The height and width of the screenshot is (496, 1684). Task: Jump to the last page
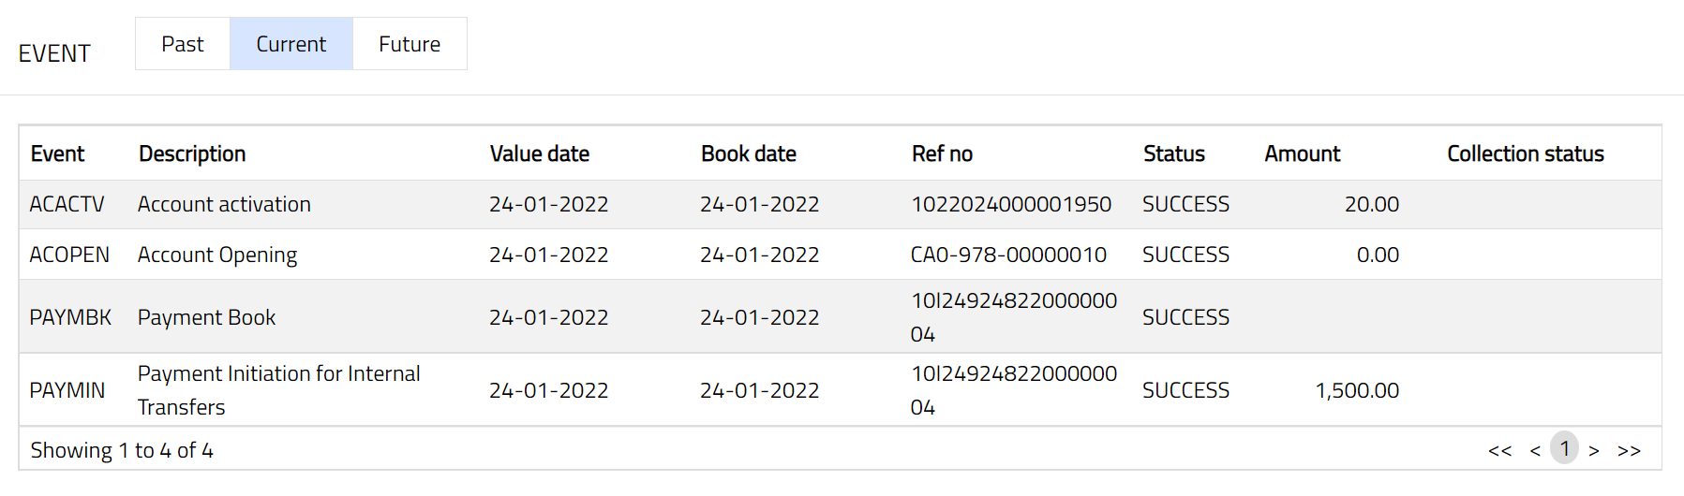pyautogui.click(x=1629, y=450)
